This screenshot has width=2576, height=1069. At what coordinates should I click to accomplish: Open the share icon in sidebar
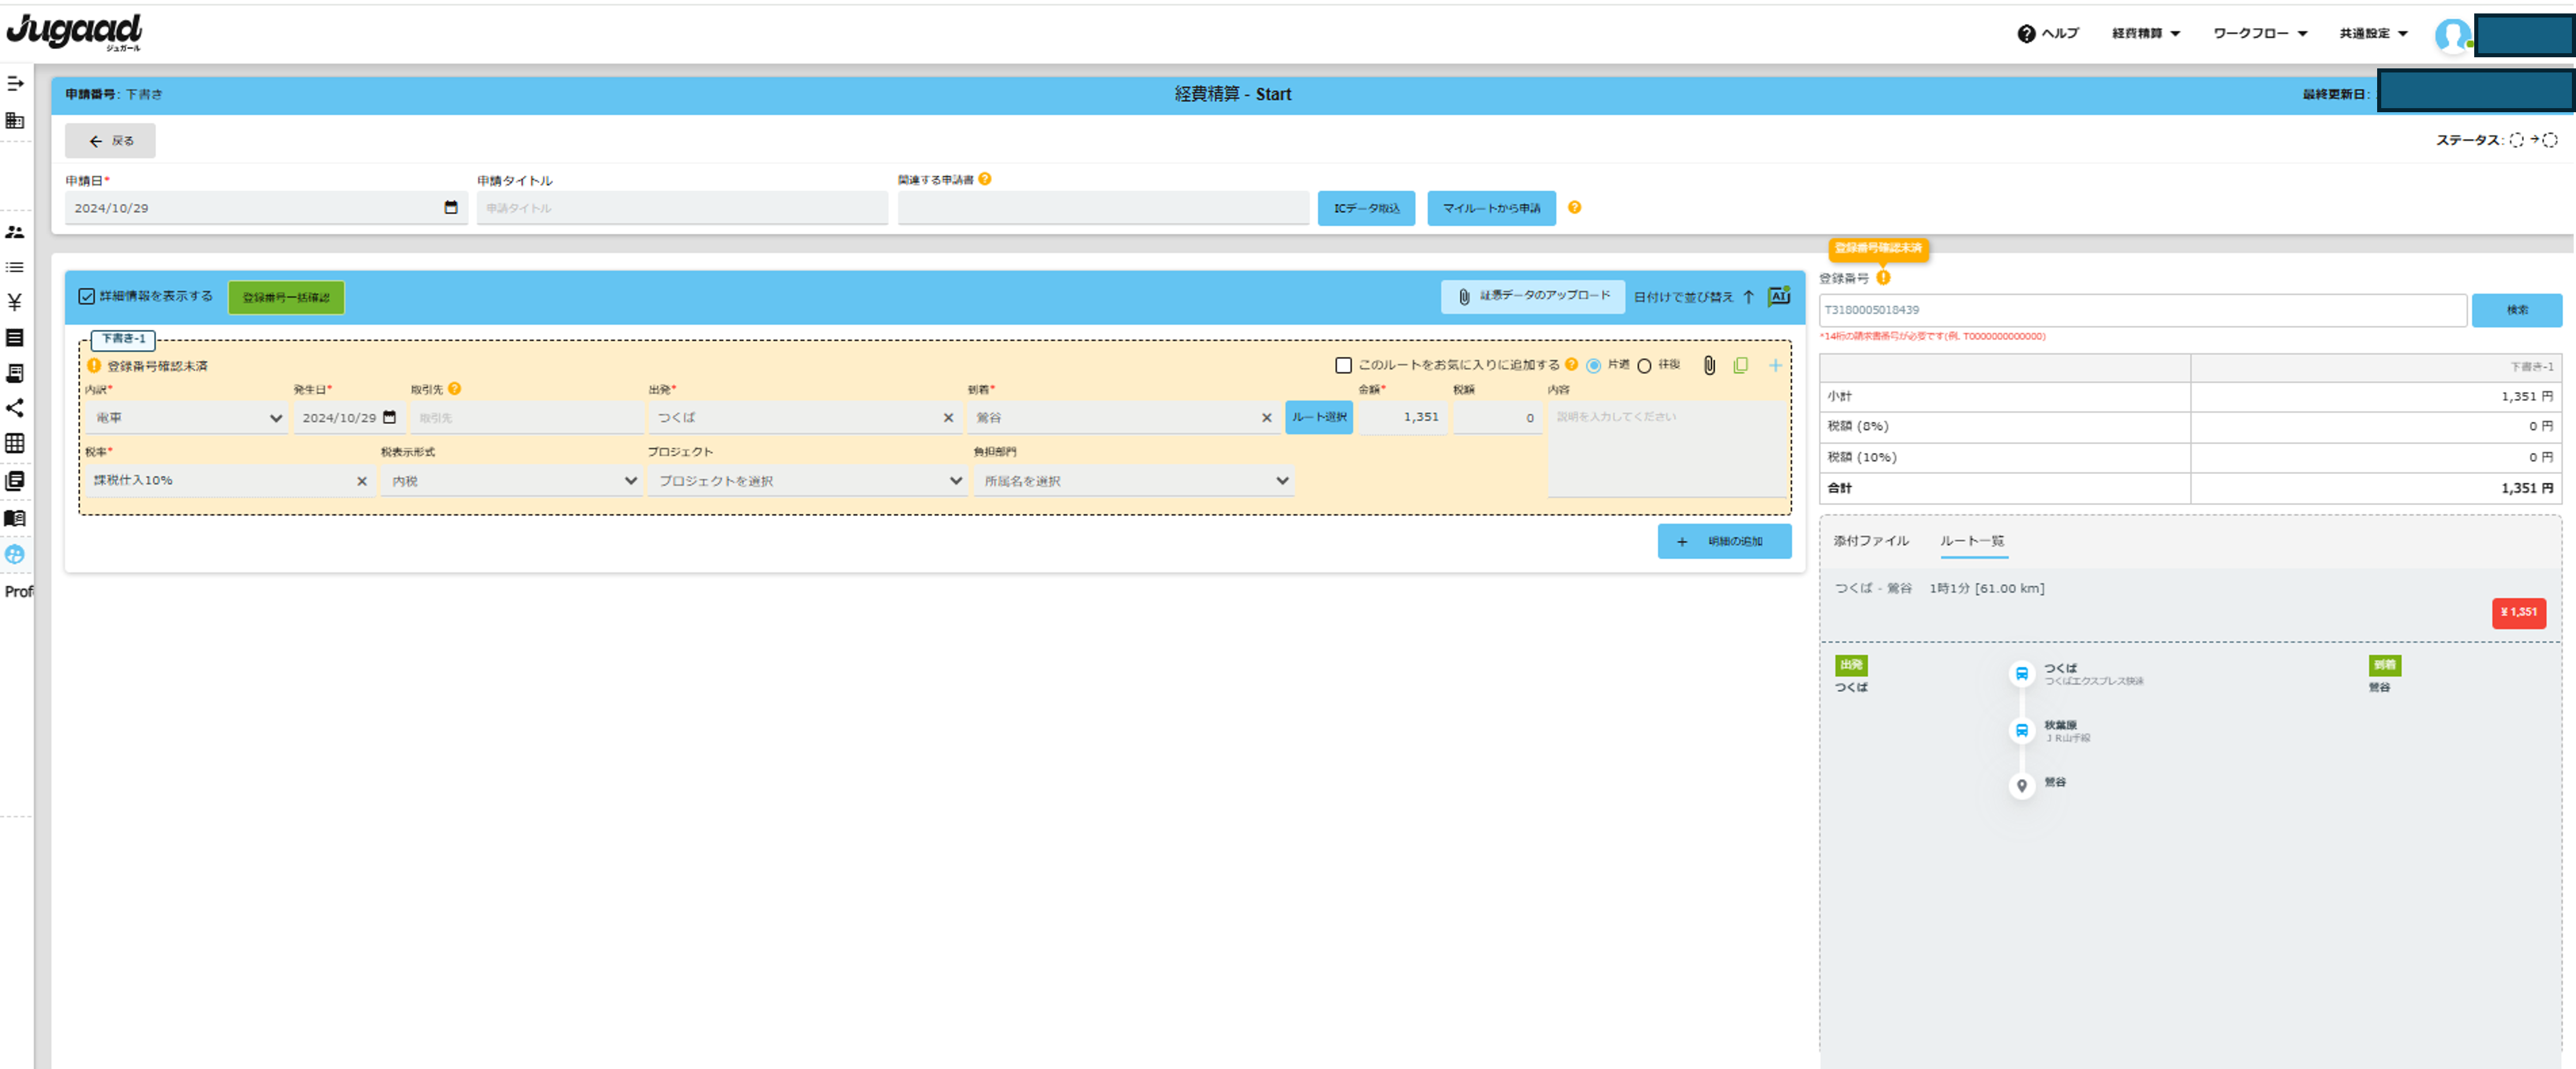(15, 407)
